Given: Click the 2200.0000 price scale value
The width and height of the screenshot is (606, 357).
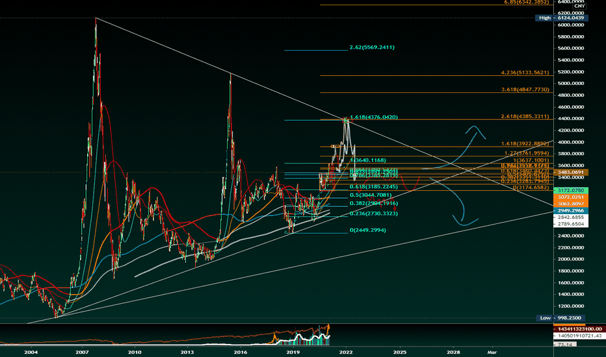Looking at the screenshot, I should point(570,247).
